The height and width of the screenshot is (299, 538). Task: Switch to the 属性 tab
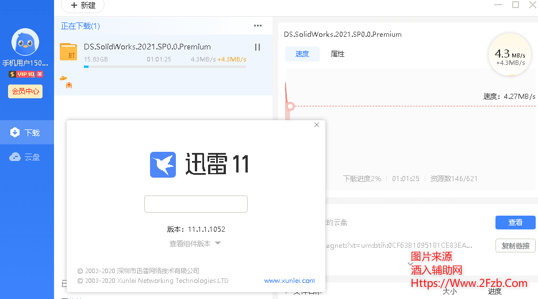337,54
